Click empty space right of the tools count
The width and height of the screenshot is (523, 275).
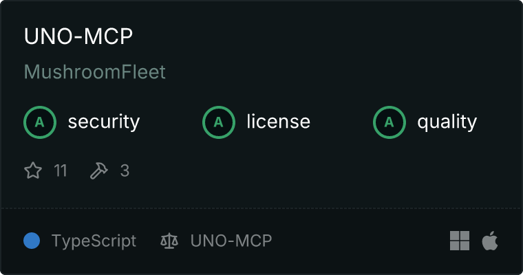(310, 170)
